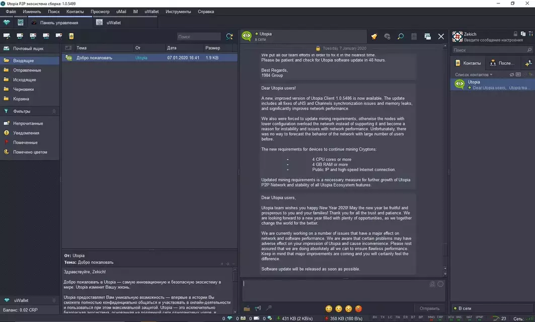Click the third envelope icon in the mail toolbar

[33, 36]
